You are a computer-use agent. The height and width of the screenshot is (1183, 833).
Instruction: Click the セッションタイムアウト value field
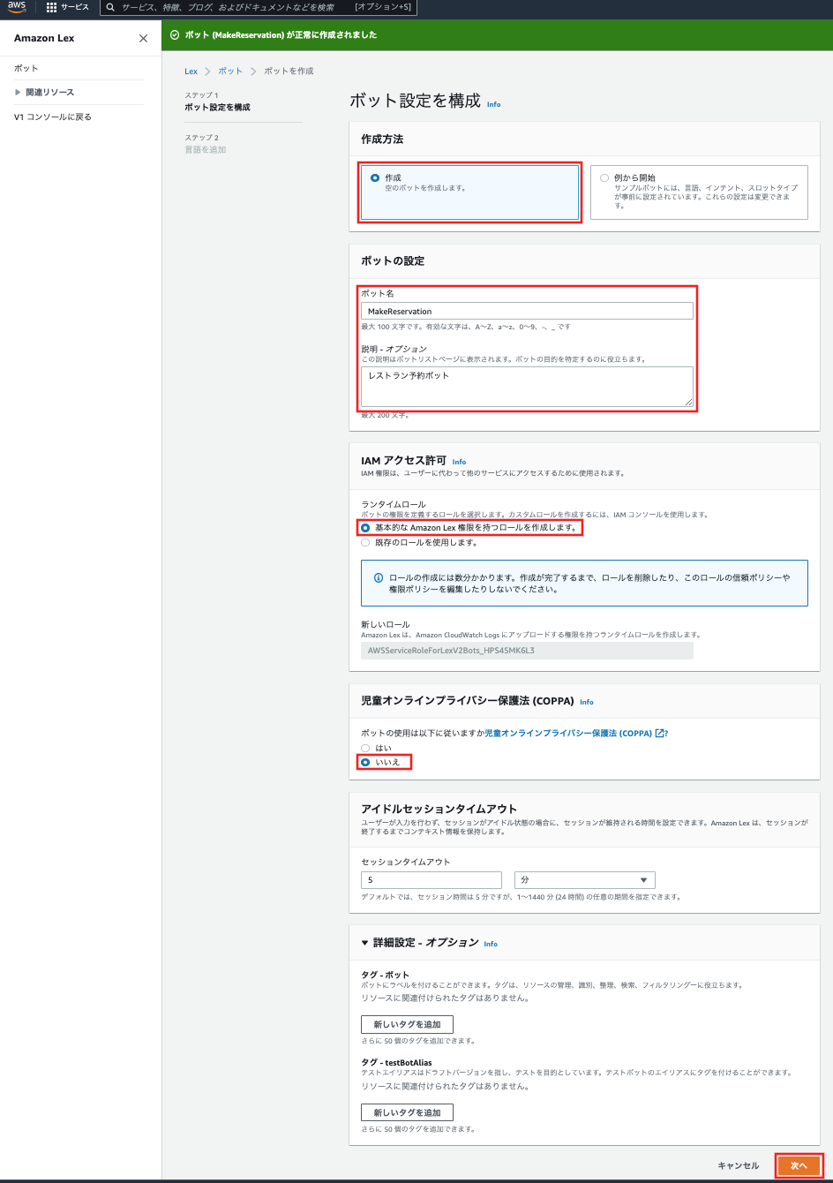432,880
